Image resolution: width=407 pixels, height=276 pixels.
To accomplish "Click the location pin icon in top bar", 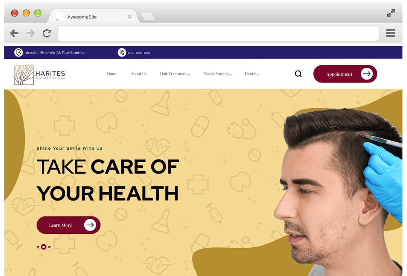I will (18, 52).
